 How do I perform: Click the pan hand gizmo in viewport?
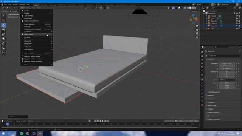click(197, 30)
